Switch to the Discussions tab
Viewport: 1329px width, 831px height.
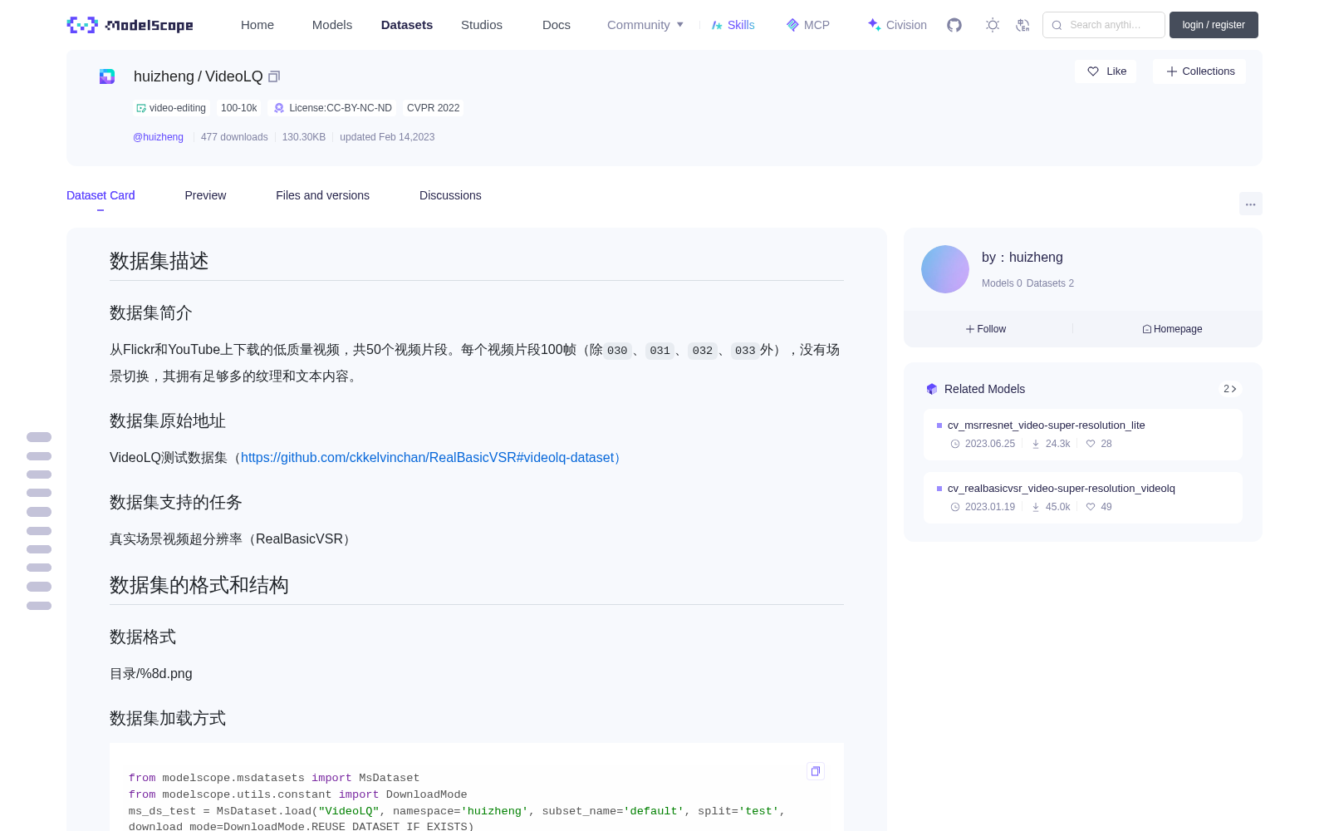click(450, 195)
